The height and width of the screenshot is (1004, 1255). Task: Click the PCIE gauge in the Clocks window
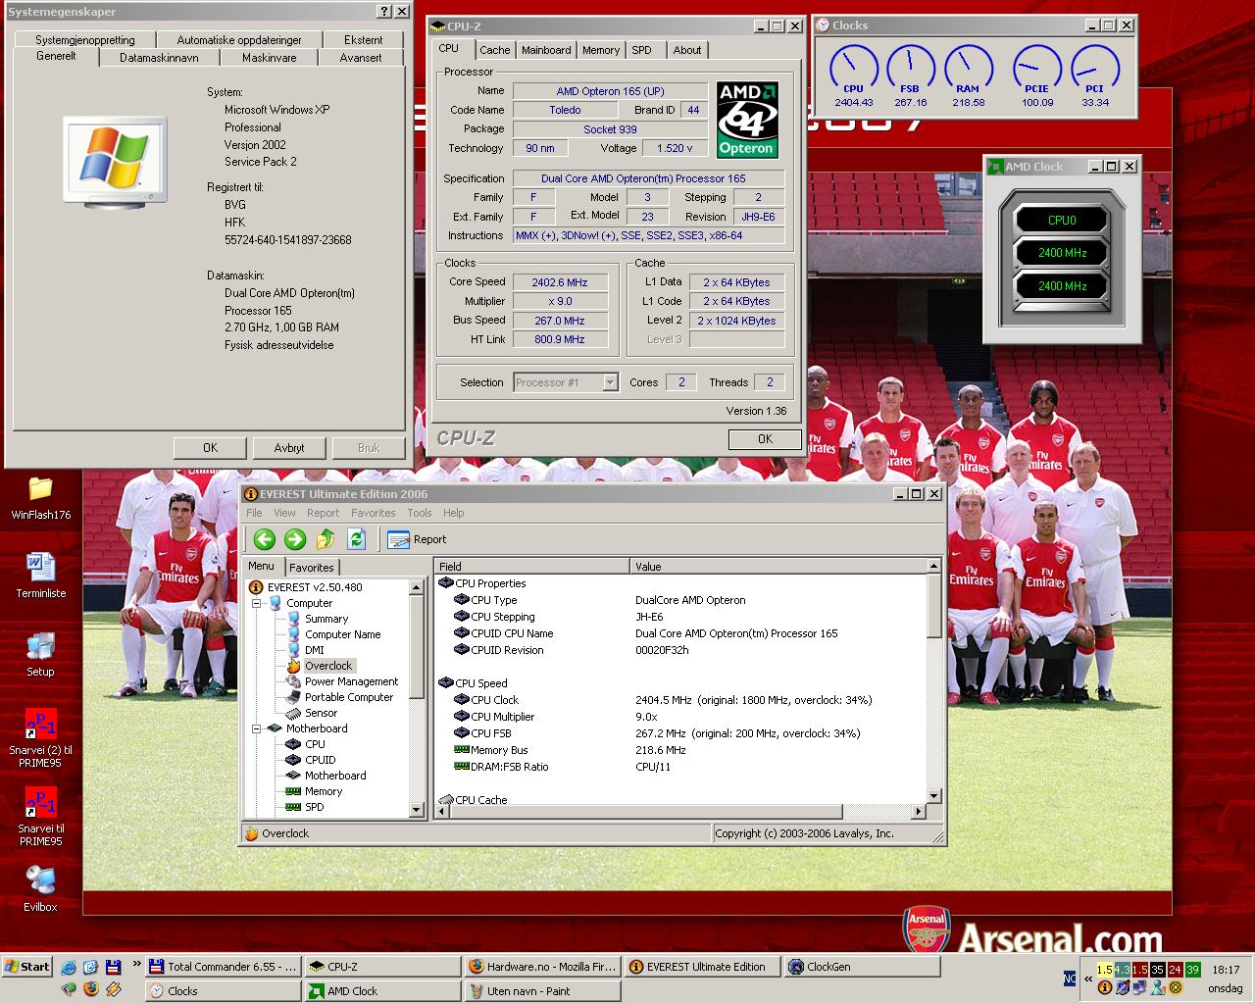tap(1036, 71)
